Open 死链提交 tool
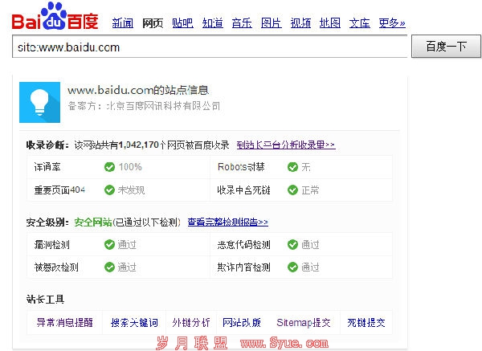 coord(366,323)
